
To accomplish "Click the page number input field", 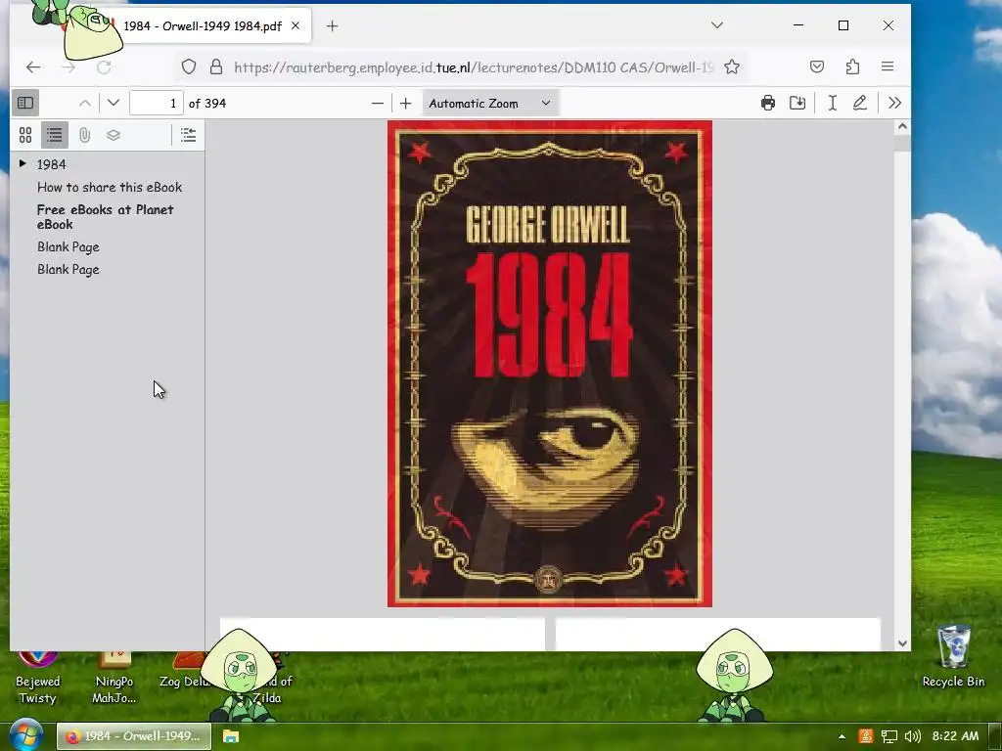I will 157,103.
